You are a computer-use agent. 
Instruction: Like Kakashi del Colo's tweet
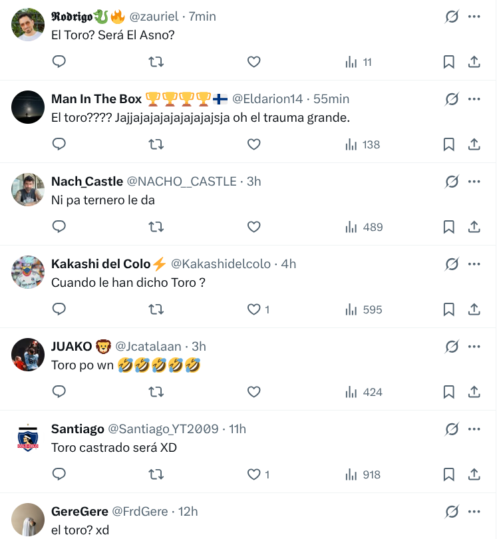[x=253, y=309]
